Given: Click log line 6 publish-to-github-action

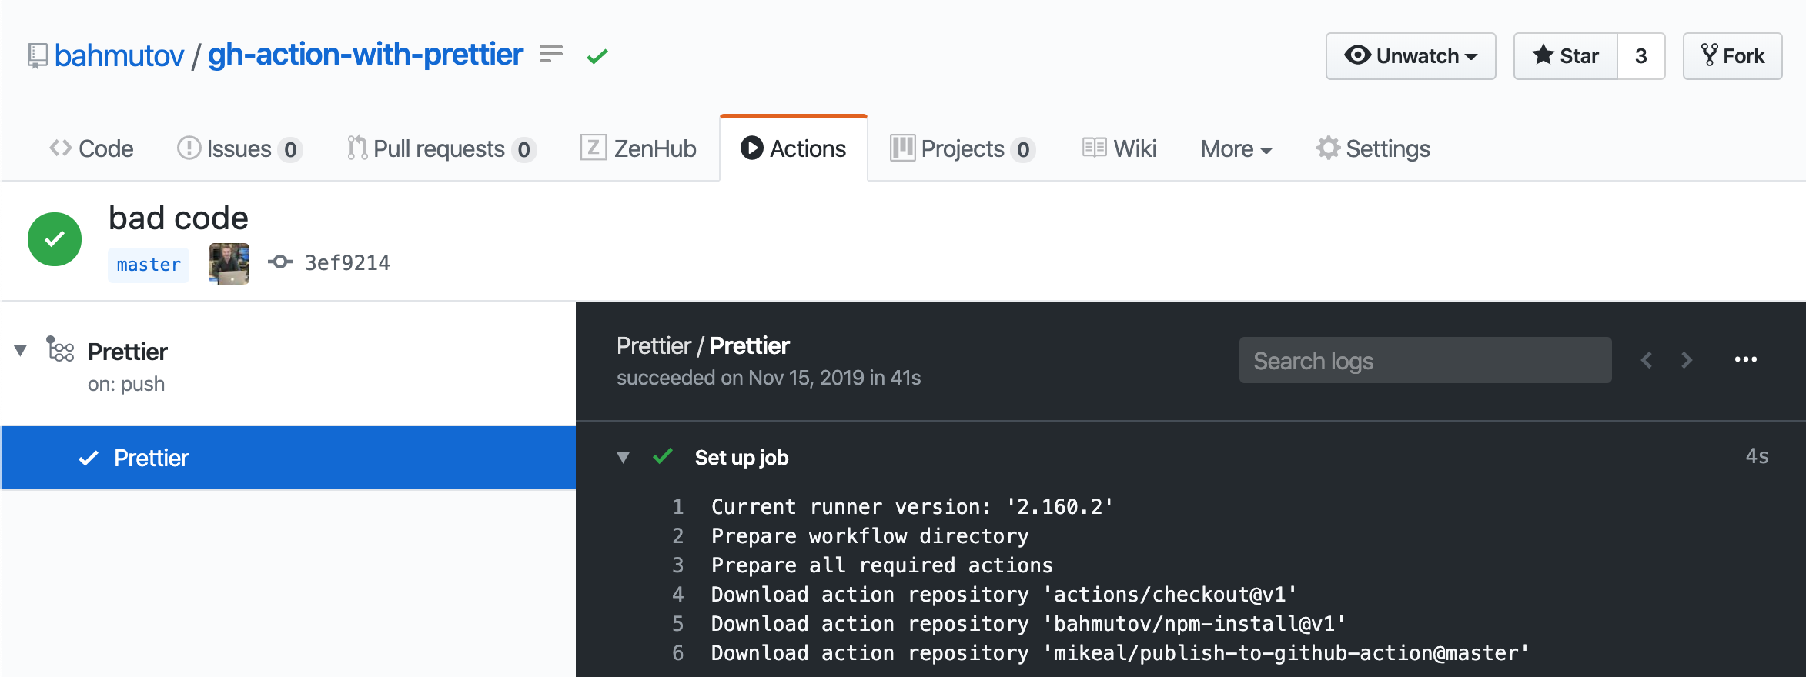Looking at the screenshot, I should [x=1120, y=653].
